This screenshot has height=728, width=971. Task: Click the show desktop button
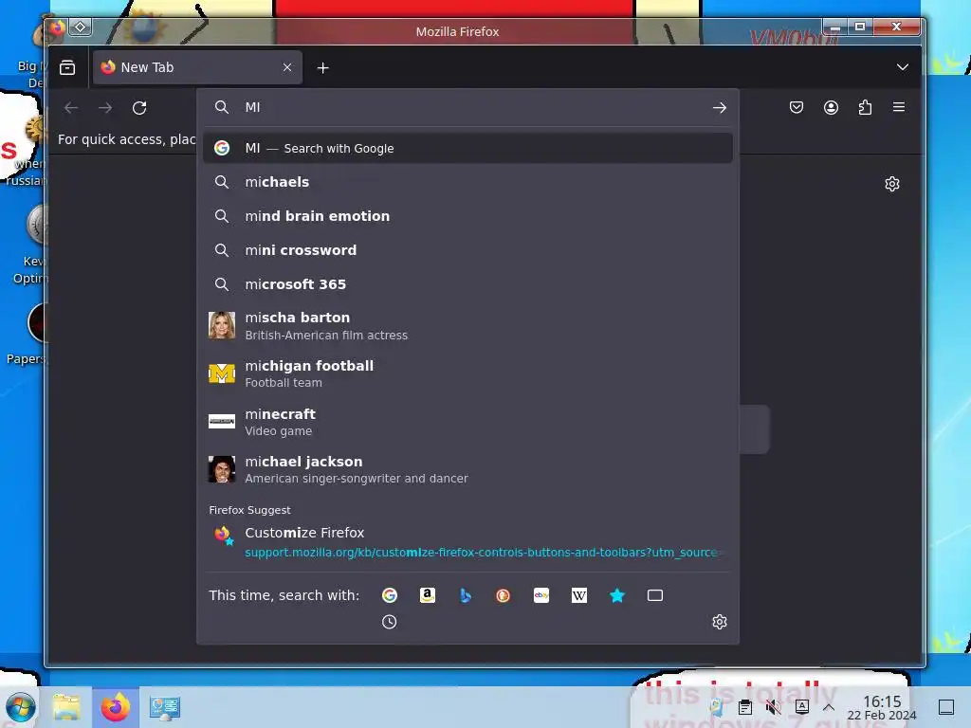click(946, 707)
